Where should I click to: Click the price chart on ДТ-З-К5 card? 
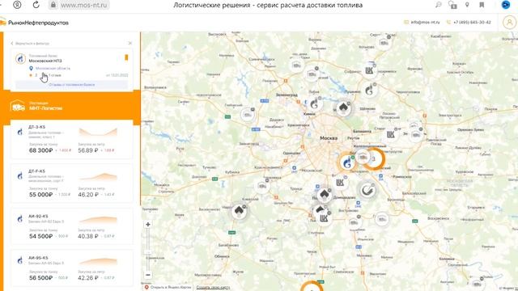pyautogui.click(x=98, y=132)
